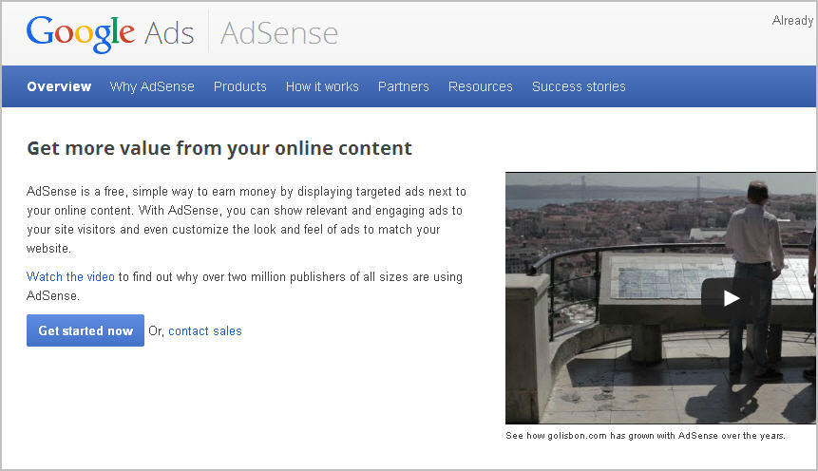Image resolution: width=818 pixels, height=471 pixels.
Task: Click the paragraph starting 'AdSense is a free, simple way'
Action: pyautogui.click(x=246, y=219)
